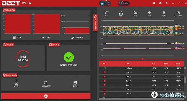Click Core #1 current value 74°C
The image size is (187, 101).
click(x=154, y=77)
